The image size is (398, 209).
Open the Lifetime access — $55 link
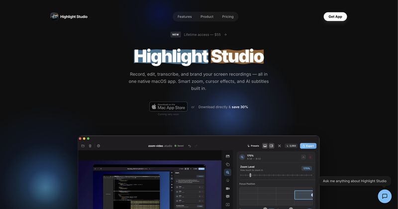[202, 34]
